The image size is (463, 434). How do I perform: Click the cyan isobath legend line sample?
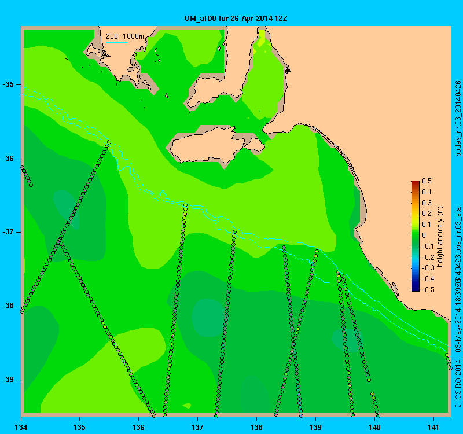117,42
